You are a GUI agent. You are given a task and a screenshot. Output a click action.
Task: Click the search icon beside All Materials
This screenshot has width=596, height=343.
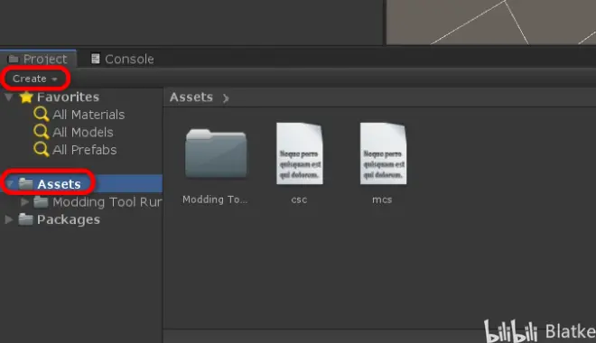click(41, 114)
